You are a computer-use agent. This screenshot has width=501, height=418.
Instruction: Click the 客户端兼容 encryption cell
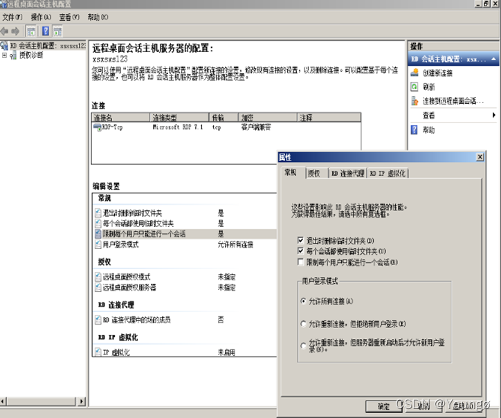click(256, 127)
